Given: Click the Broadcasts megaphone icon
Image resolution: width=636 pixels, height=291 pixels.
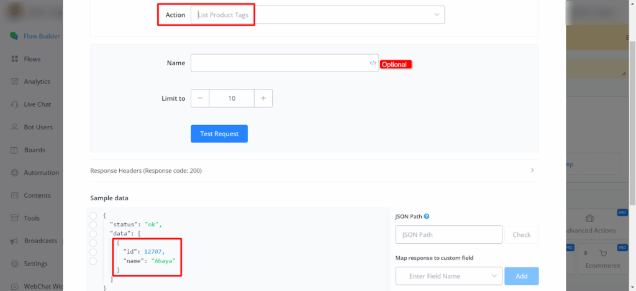Looking at the screenshot, I should [14, 241].
